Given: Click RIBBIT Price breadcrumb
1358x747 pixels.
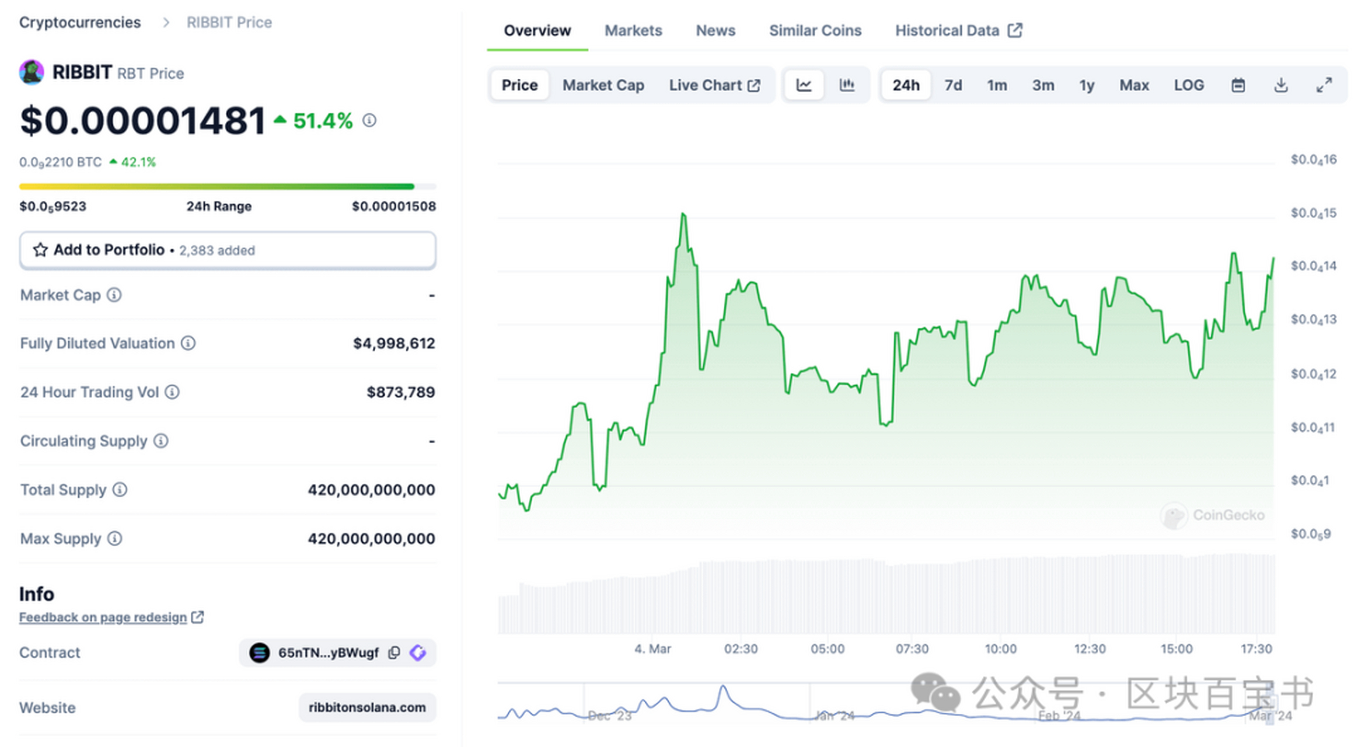Looking at the screenshot, I should point(229,22).
